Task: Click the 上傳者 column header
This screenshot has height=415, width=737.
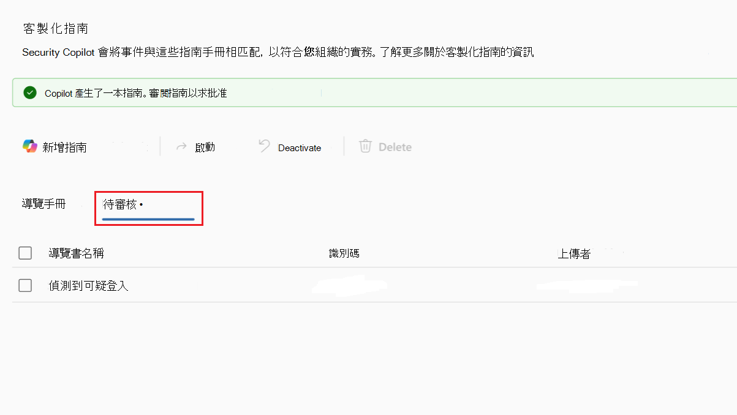Action: point(573,252)
